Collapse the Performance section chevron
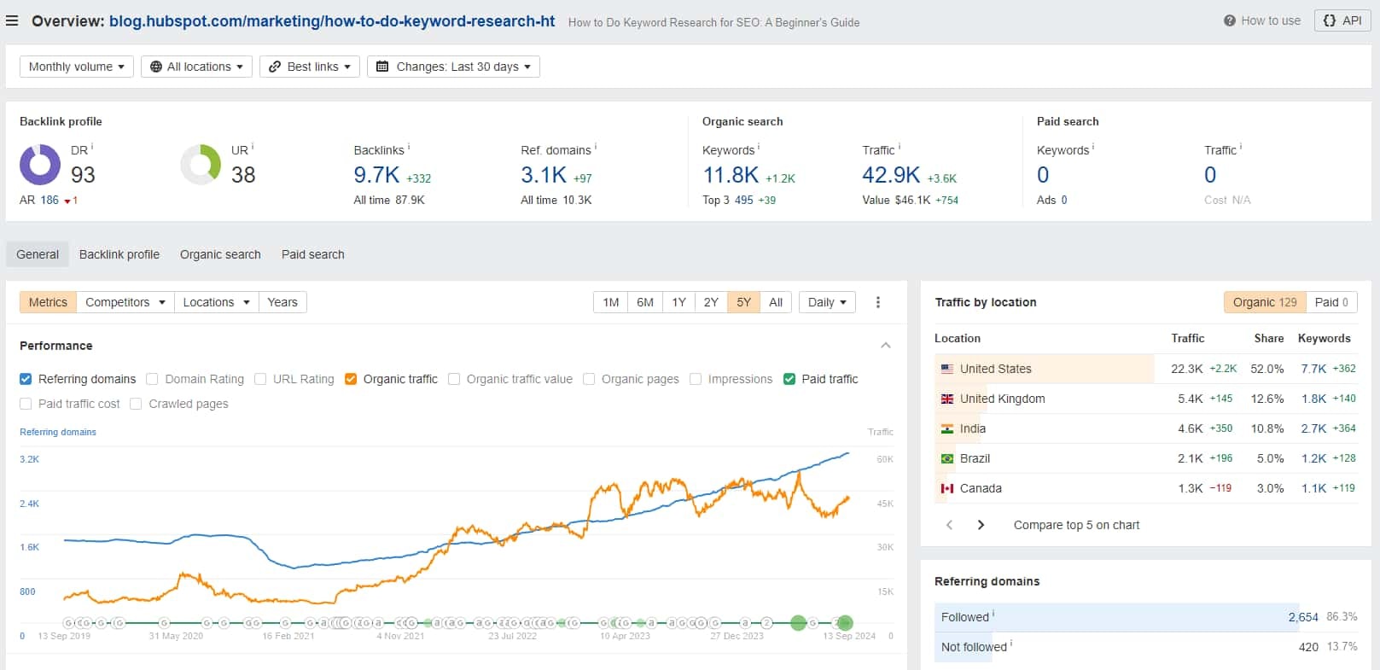This screenshot has width=1380, height=670. click(x=886, y=346)
